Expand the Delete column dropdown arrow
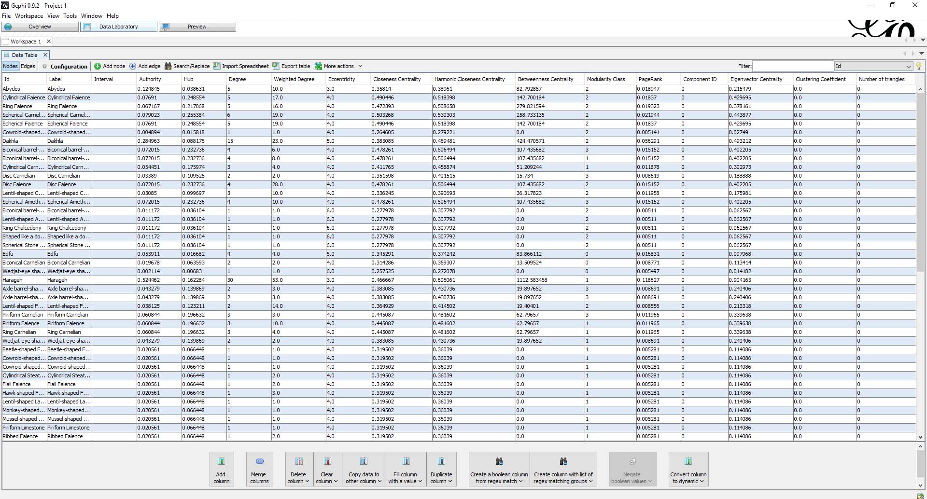927x499 pixels. click(307, 481)
